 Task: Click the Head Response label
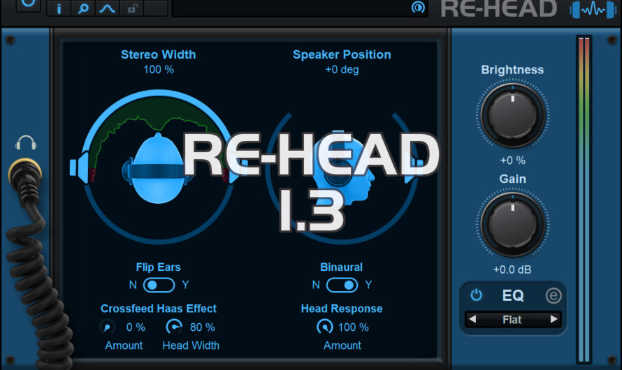(x=342, y=309)
